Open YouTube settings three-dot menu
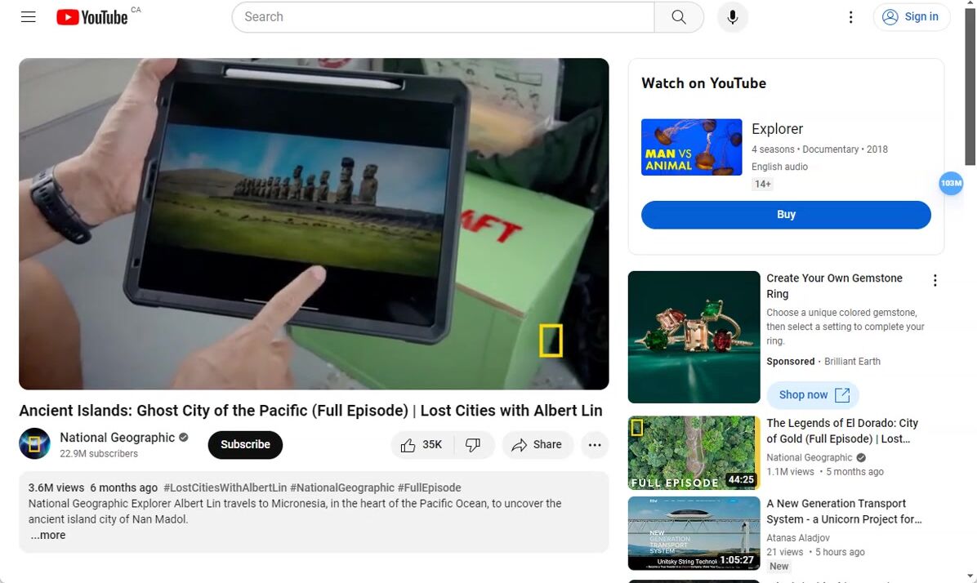 tap(850, 17)
